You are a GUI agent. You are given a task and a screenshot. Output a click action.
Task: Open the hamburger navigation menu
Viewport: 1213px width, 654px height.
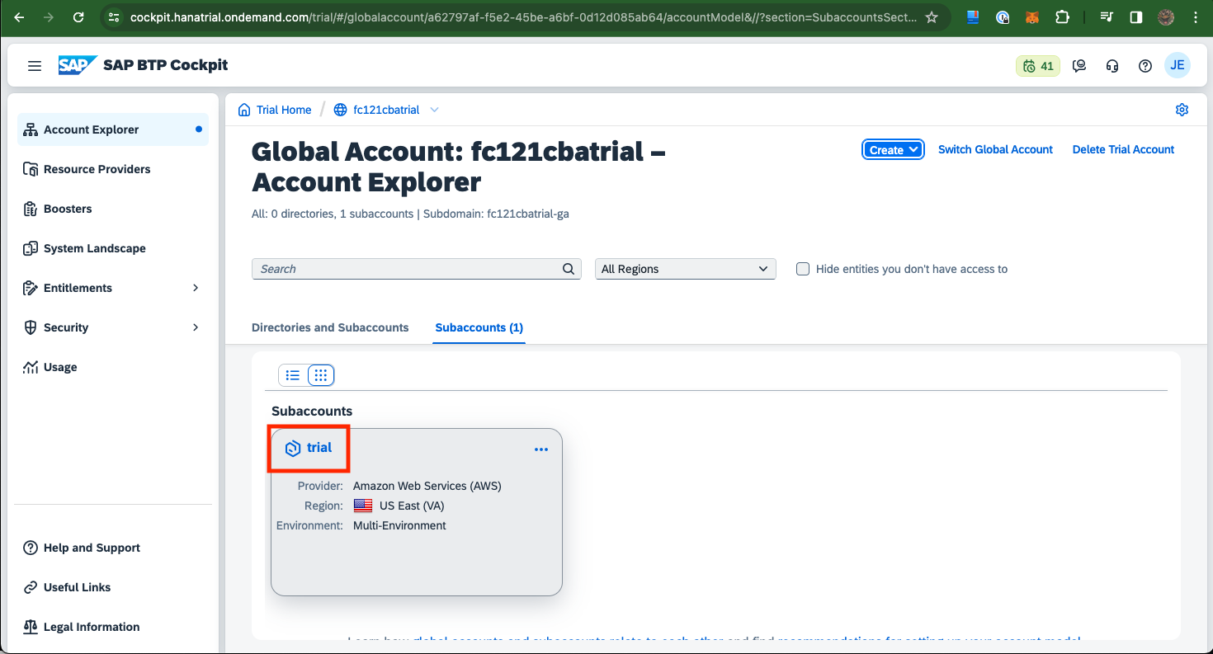point(35,66)
